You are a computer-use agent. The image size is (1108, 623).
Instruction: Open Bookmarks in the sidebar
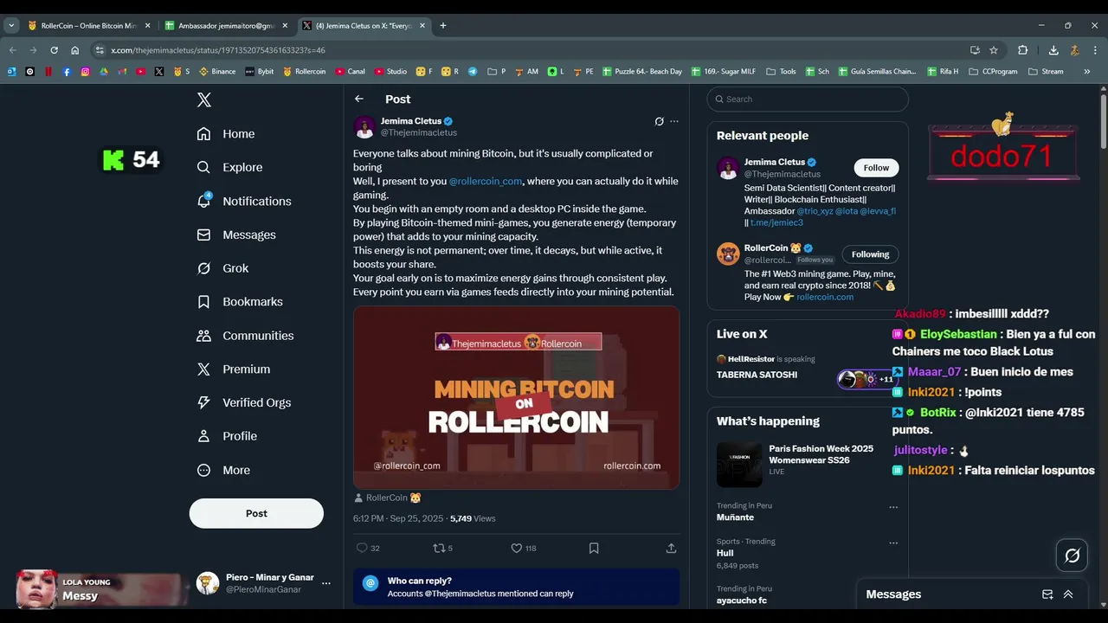[240, 302]
